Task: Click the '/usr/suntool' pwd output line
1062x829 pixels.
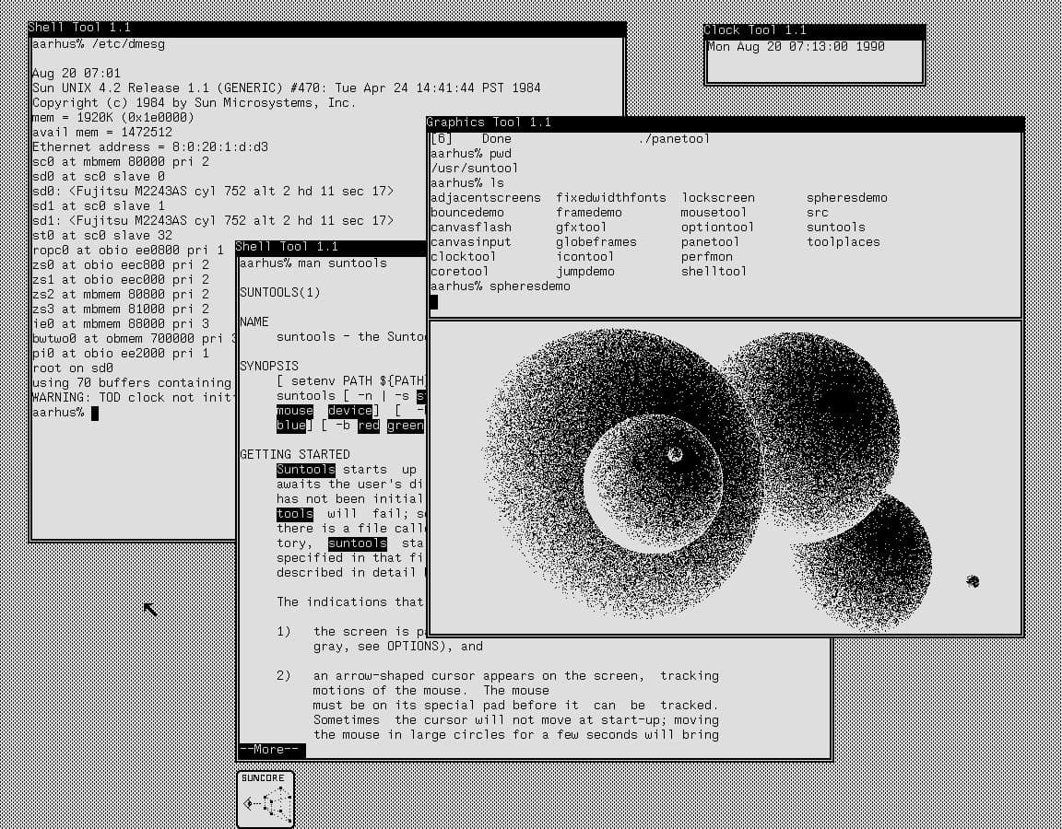Action: tap(474, 169)
